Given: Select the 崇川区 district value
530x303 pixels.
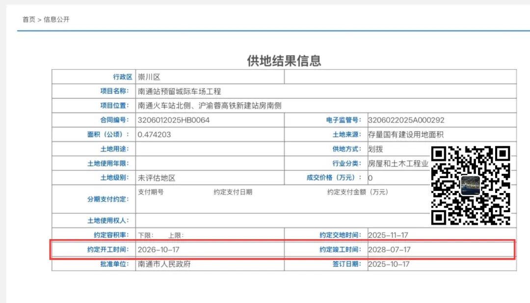Looking at the screenshot, I should click(149, 77).
